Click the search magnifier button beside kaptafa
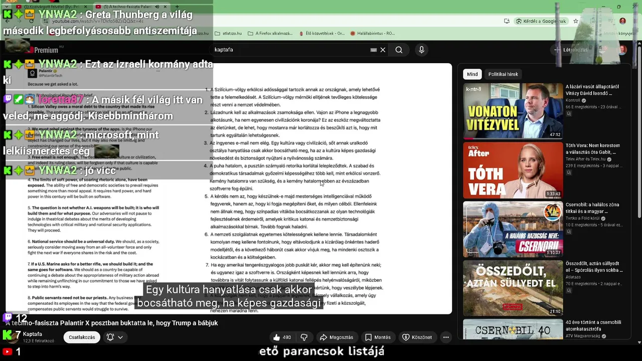The image size is (642, 361). coord(399,50)
